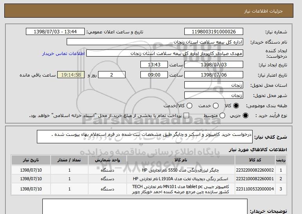Click the creation date field 1398/07/03
The width and height of the screenshot is (302, 214).
(214, 64)
